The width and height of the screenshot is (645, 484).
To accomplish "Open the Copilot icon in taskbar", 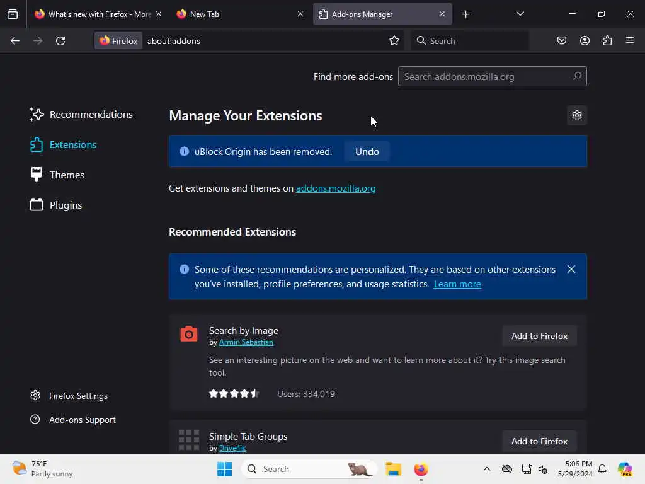I will [x=625, y=469].
